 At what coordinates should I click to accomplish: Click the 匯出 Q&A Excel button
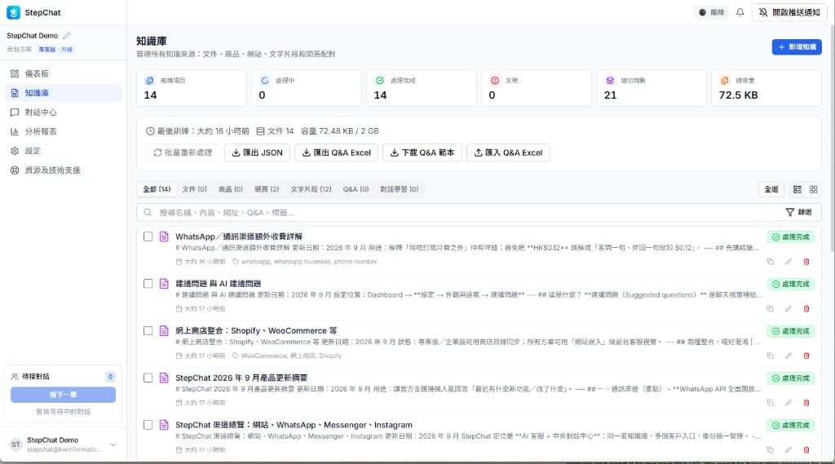point(337,152)
